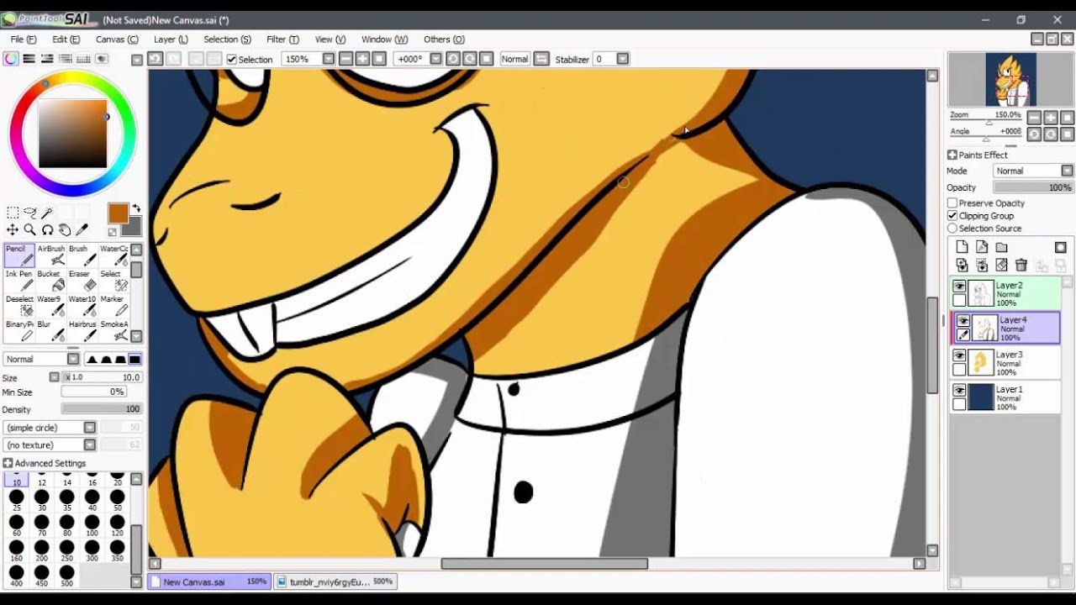1076x605 pixels.
Task: Hide Layer2 using its eye icon
Action: pyautogui.click(x=959, y=287)
